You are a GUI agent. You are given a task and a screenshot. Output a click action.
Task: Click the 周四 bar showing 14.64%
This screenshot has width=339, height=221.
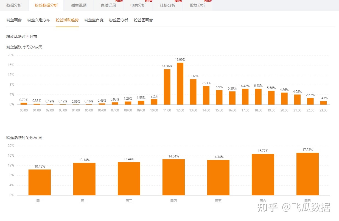[x=173, y=177]
